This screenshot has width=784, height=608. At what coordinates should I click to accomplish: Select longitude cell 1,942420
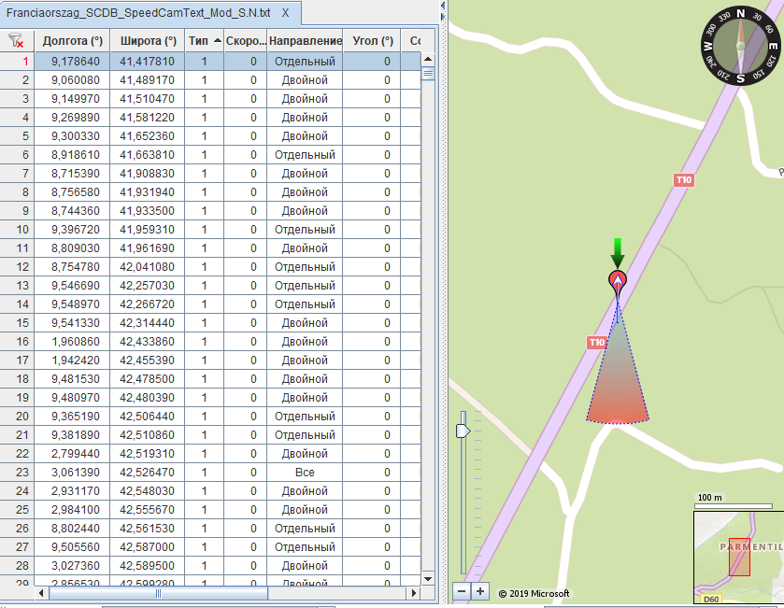click(x=72, y=361)
